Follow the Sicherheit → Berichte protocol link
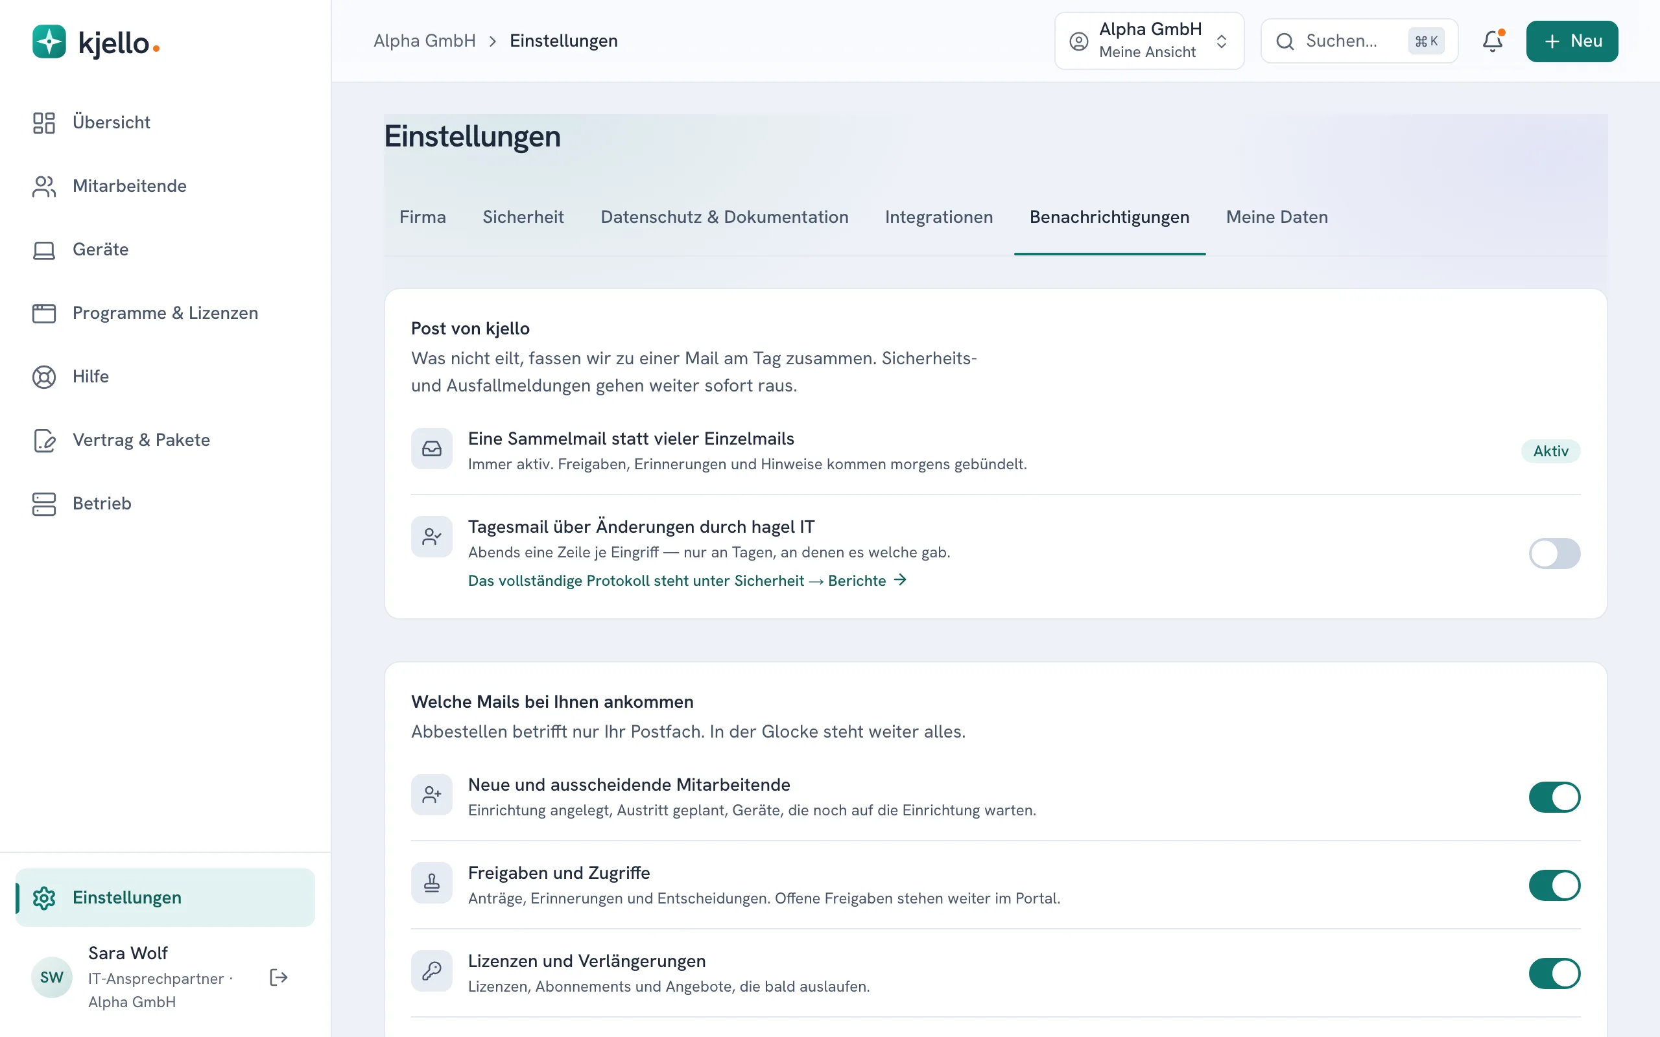 click(x=687, y=581)
